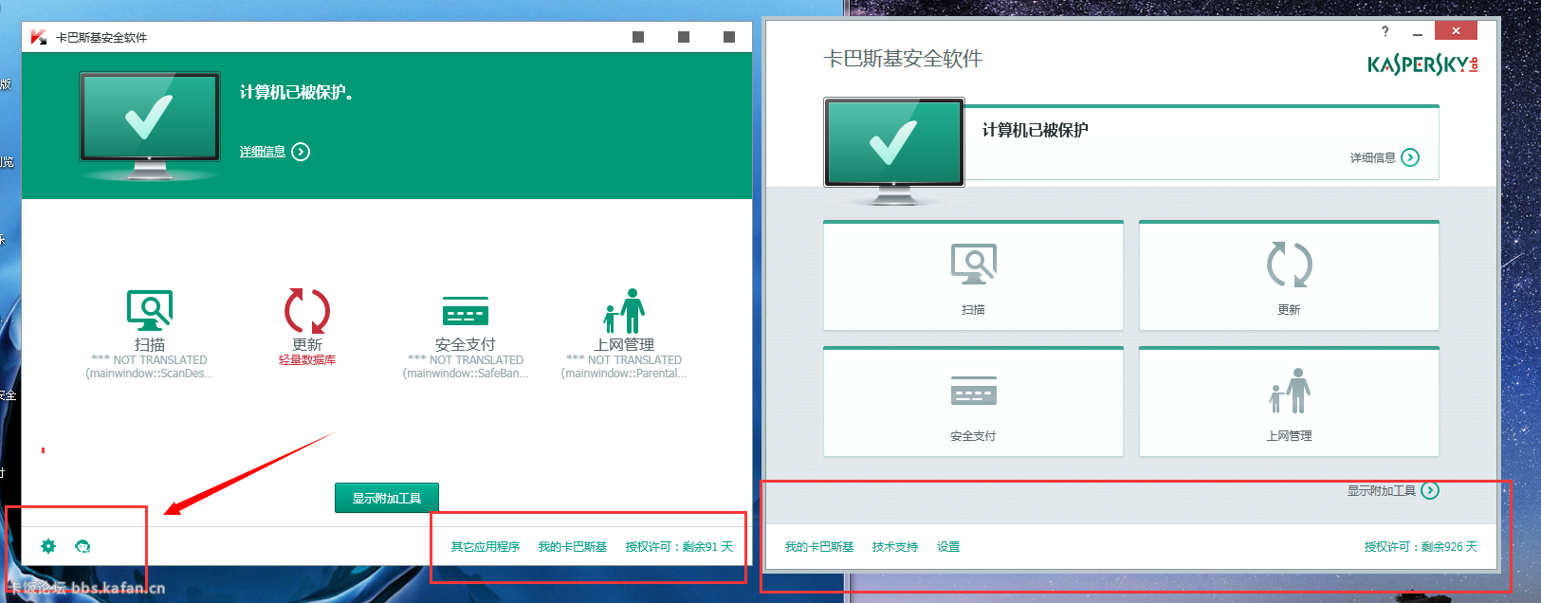Click details arrow circle in left window
This screenshot has width=1541, height=603.
pyautogui.click(x=301, y=152)
